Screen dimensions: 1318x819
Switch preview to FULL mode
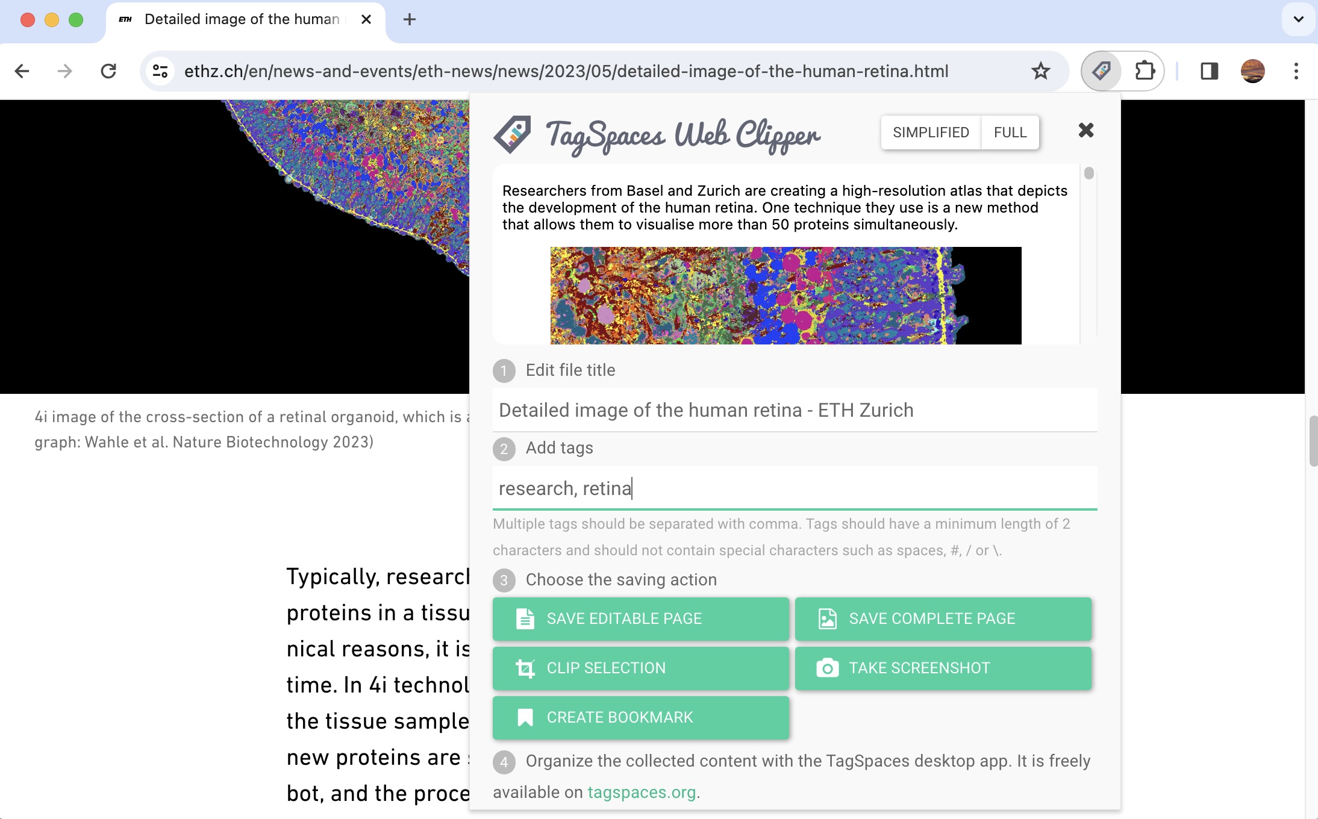point(1010,132)
